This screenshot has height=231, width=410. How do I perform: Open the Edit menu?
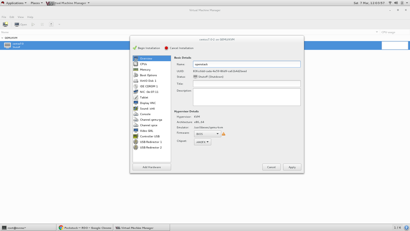[x=12, y=17]
